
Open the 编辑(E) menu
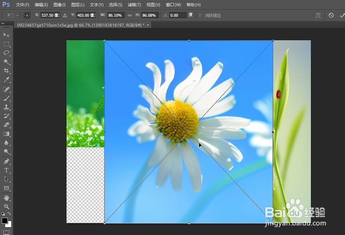(41, 4)
